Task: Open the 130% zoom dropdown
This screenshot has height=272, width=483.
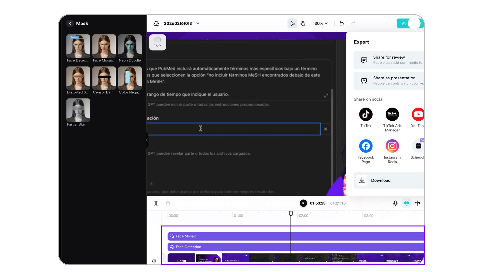Action: 320,23
